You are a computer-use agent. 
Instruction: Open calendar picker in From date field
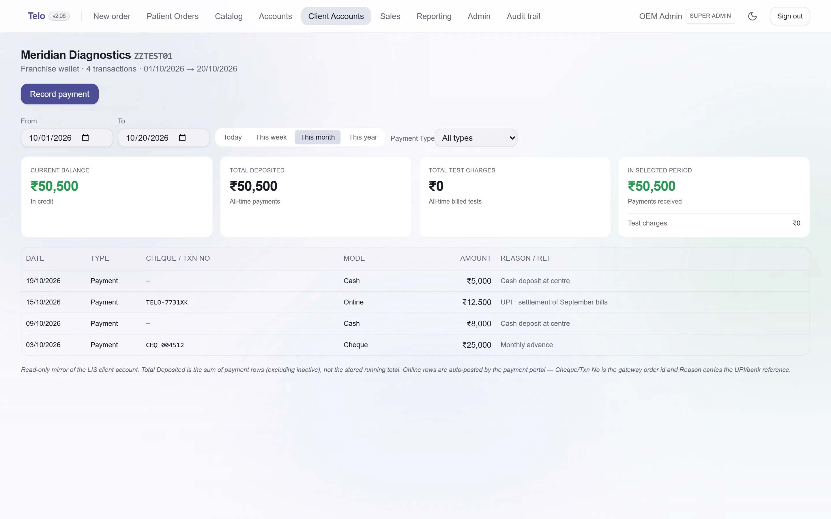tap(85, 138)
